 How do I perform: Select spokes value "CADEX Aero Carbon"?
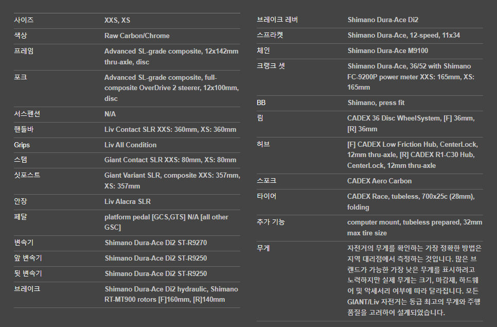coord(379,181)
